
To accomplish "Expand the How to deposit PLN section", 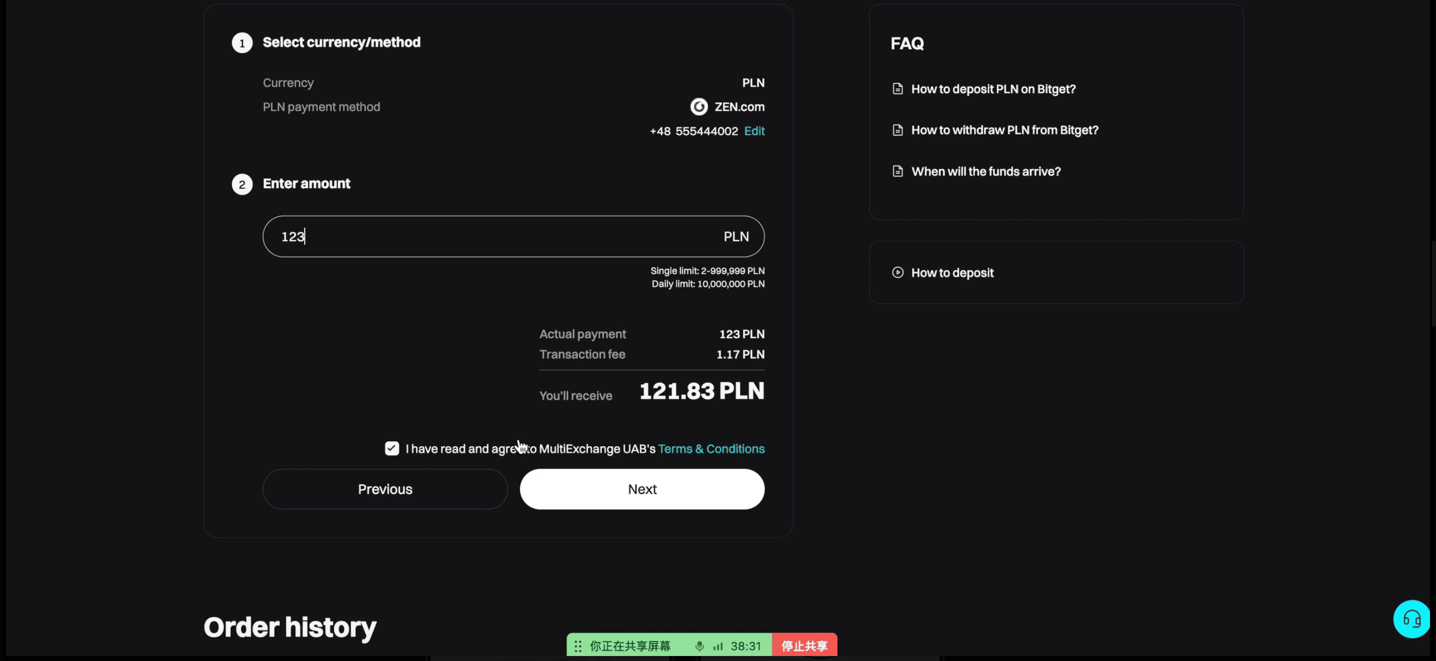I will pyautogui.click(x=993, y=90).
